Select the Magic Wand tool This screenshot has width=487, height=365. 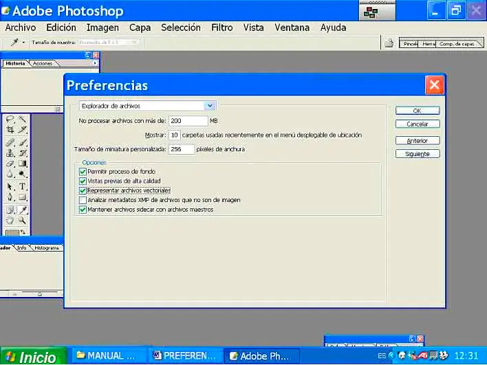tap(22, 119)
